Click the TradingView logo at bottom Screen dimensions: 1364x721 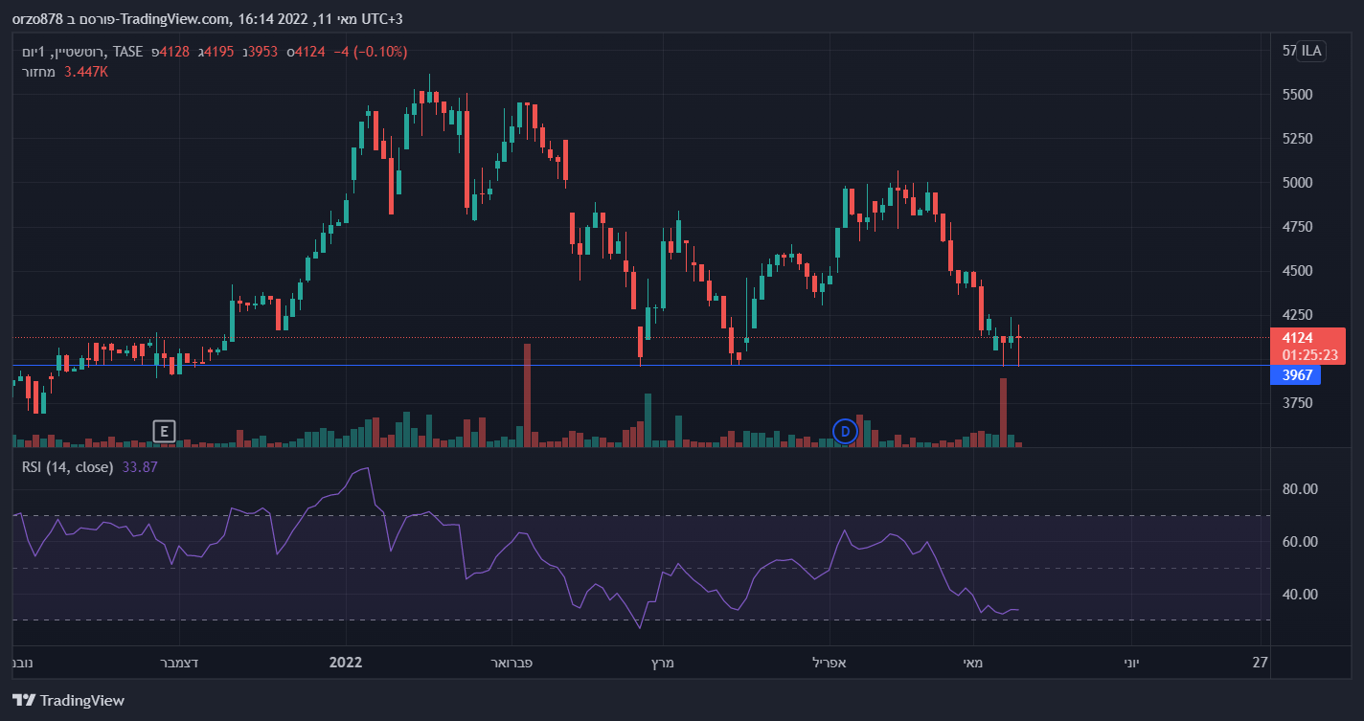coord(68,701)
